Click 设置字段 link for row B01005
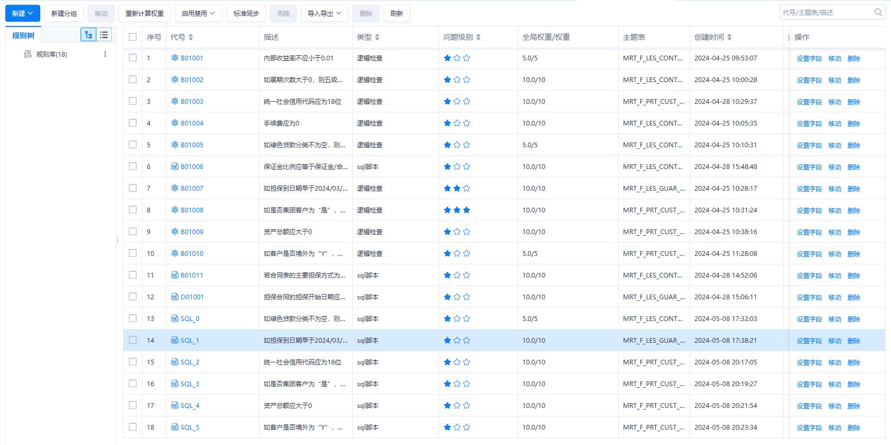Screen dimensions: 891x445 click(x=809, y=145)
